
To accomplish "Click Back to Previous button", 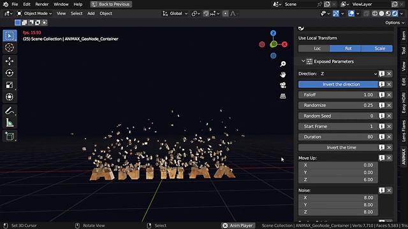I will [111, 4].
